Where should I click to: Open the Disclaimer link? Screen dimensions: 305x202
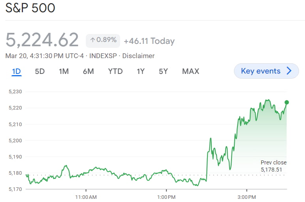pyautogui.click(x=138, y=56)
